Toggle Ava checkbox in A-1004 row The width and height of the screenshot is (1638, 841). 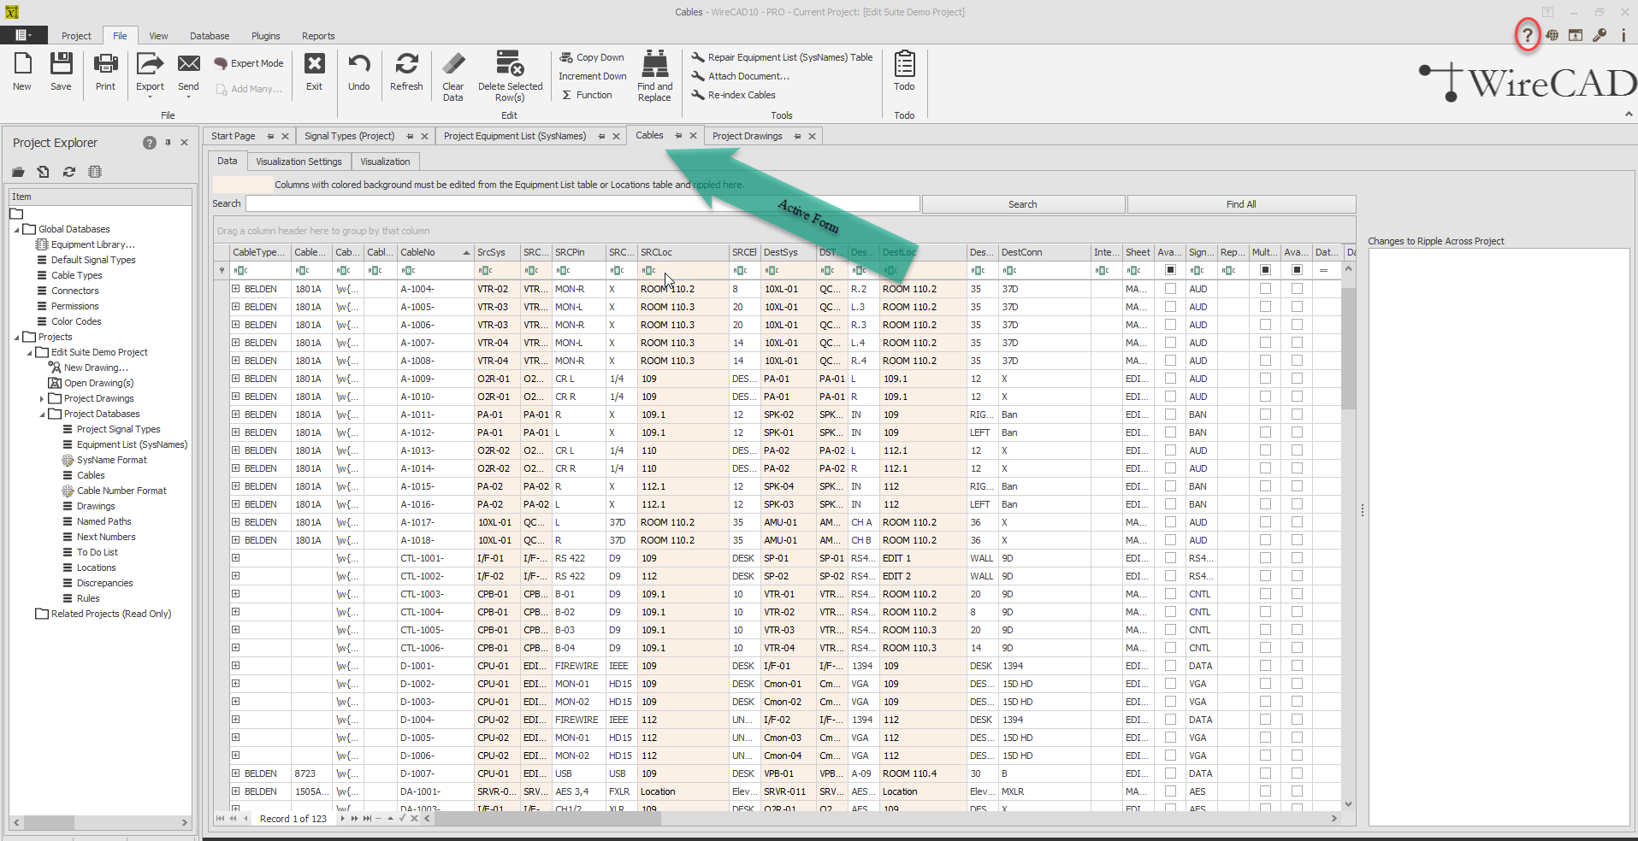pos(1170,289)
